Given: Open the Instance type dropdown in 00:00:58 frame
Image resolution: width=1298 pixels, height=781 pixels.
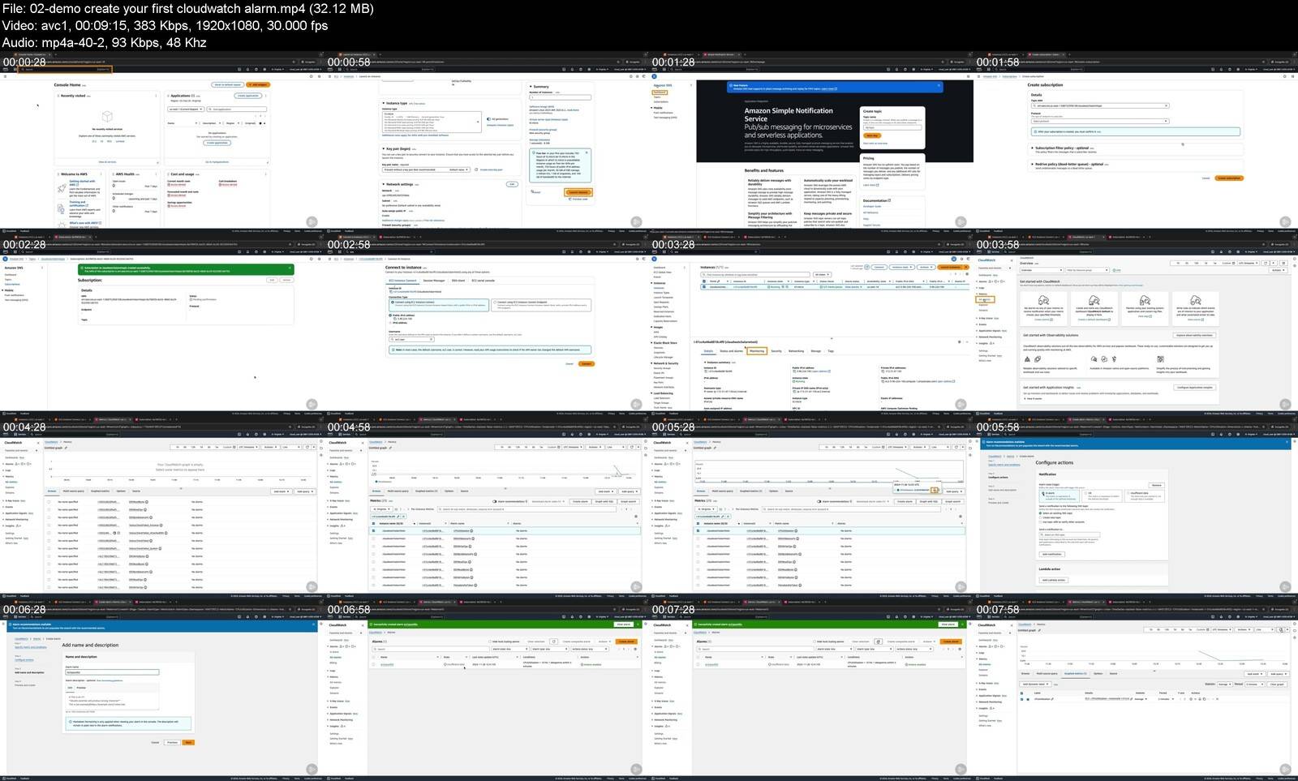Looking at the screenshot, I should (x=432, y=122).
